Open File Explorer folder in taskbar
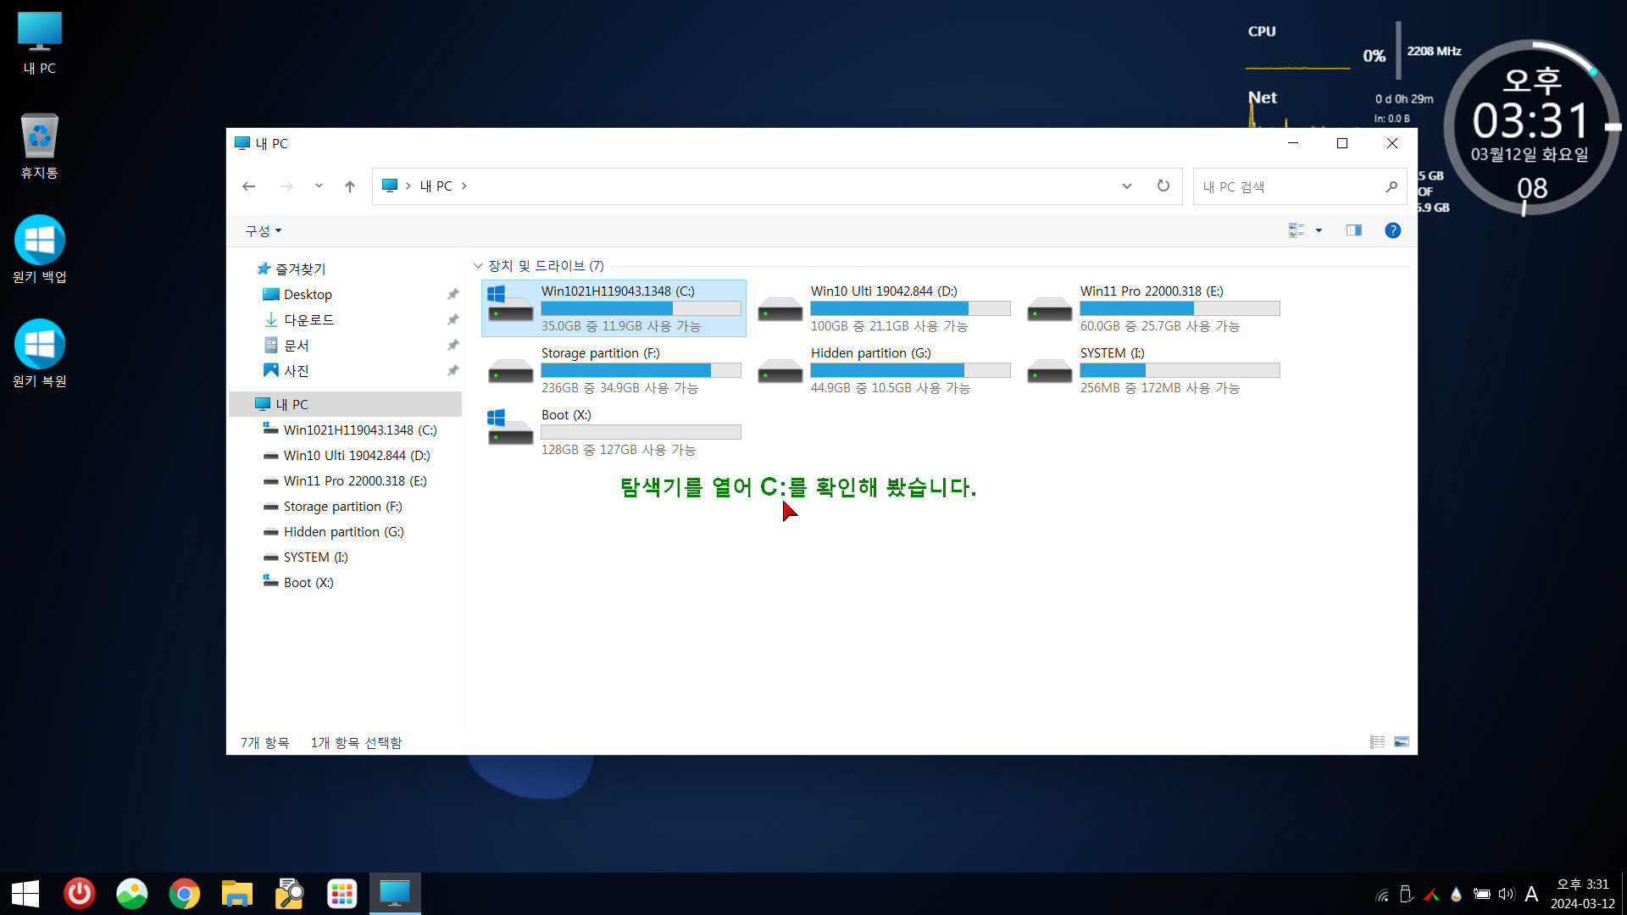Screen dimensions: 1627x915 coord(237,894)
